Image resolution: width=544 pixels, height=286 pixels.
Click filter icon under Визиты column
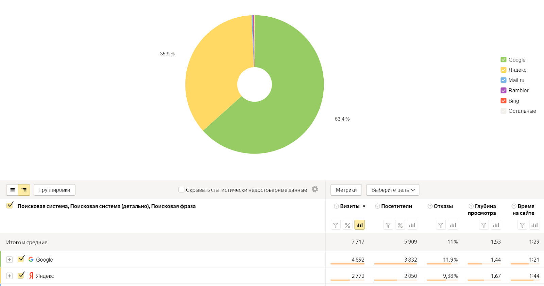pos(336,225)
